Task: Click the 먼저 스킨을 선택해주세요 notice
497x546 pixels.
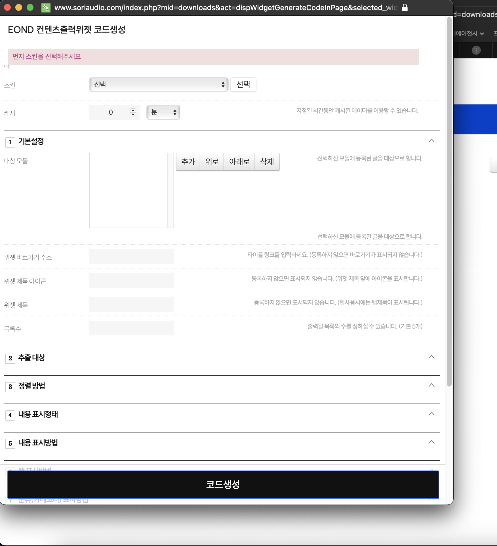Action: [x=213, y=57]
